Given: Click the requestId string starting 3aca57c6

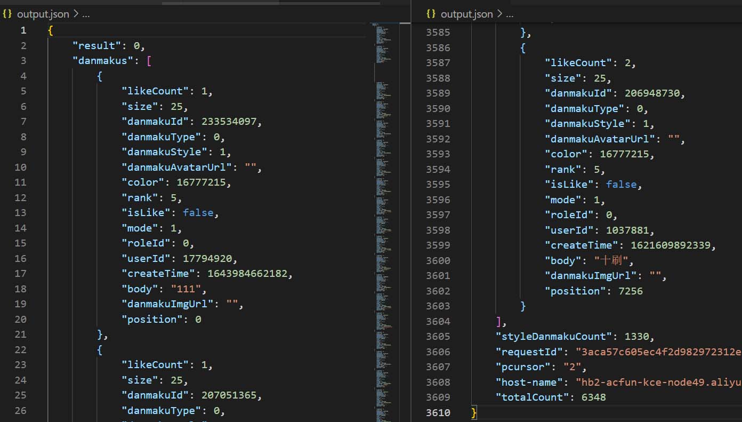Looking at the screenshot, I should pyautogui.click(x=659, y=352).
